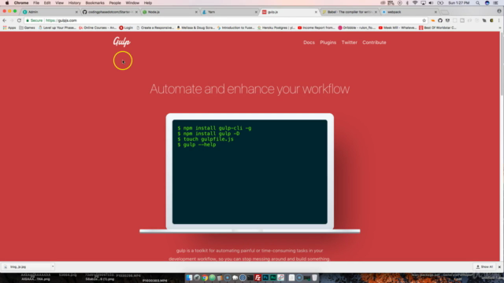The height and width of the screenshot is (283, 504).
Task: Open the History menu
Action: [x=74, y=3]
